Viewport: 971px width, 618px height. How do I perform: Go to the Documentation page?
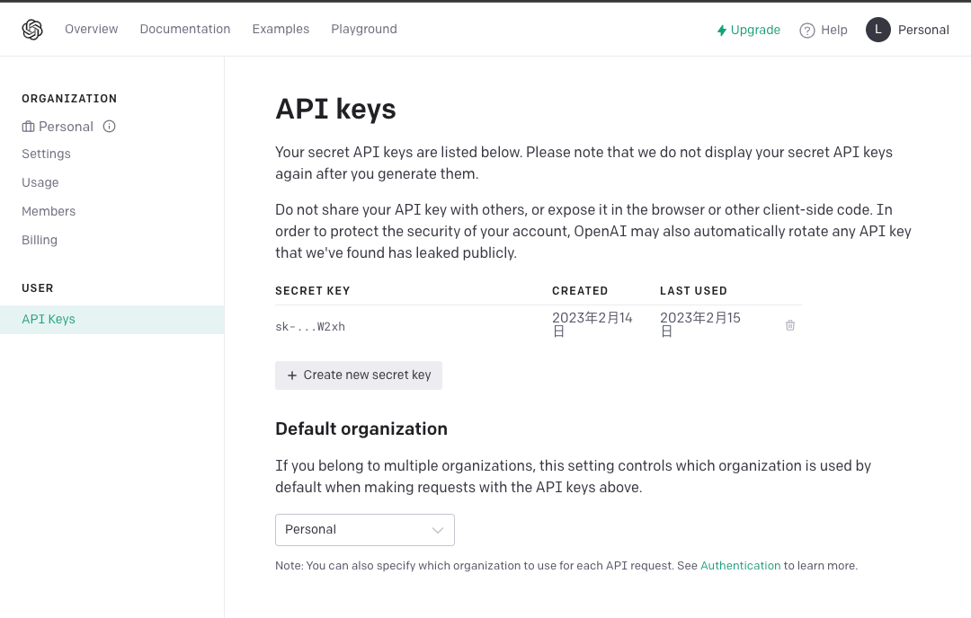[x=185, y=30]
